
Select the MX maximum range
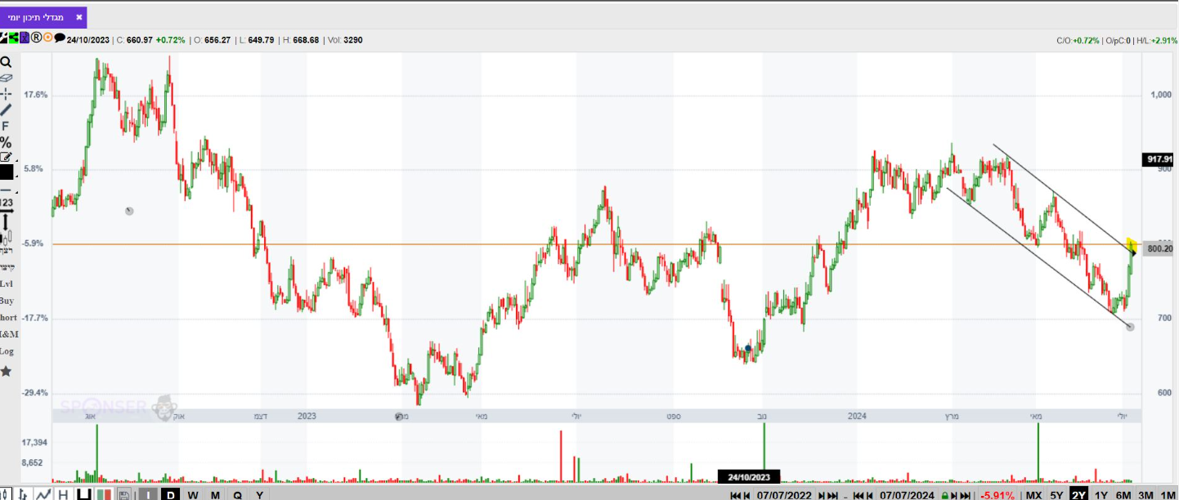[x=1033, y=495]
